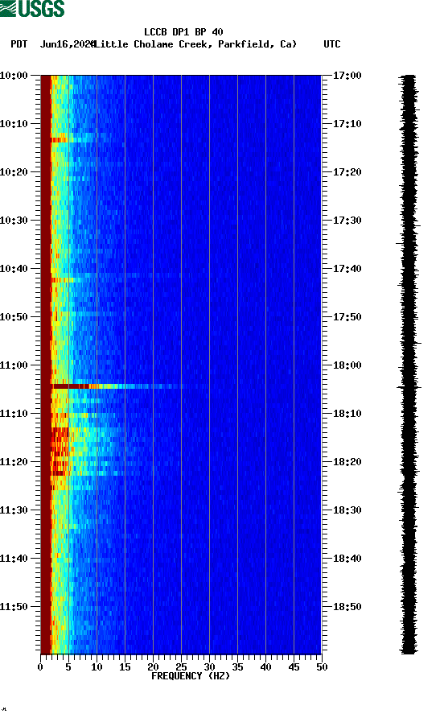This screenshot has height=718, width=444.
Task: Click the 18:10 UTC time label
Action: pyautogui.click(x=347, y=414)
